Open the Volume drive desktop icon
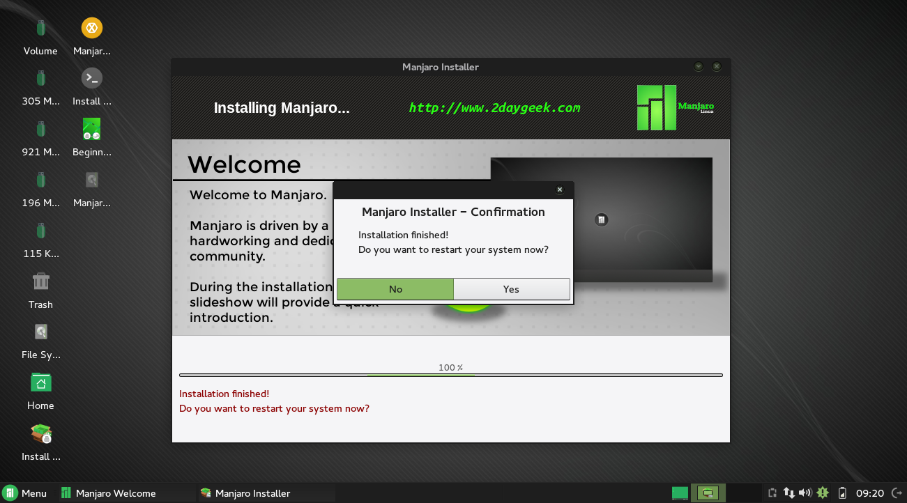Screen dimensions: 907x503 [x=40, y=29]
